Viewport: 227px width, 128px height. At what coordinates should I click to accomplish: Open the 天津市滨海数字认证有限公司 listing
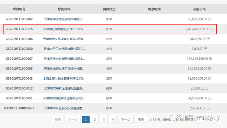pos(64,98)
